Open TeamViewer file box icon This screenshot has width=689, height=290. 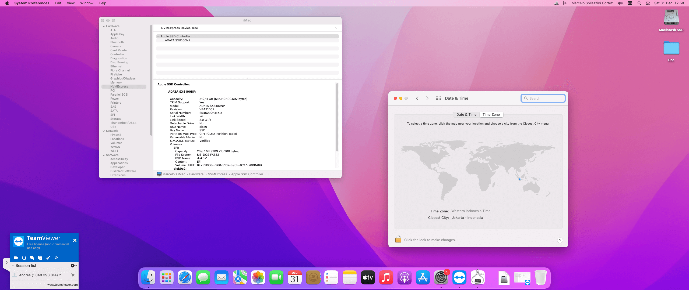pos(40,258)
